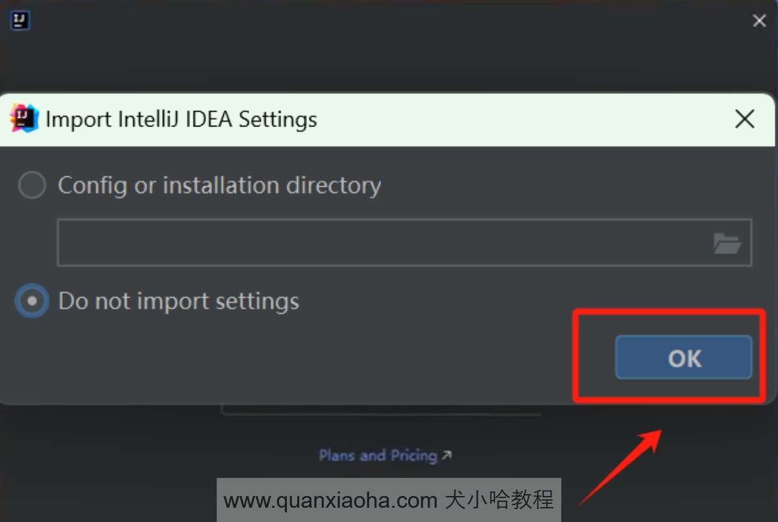
Task: Click the folder browse icon in path field
Action: pos(727,243)
